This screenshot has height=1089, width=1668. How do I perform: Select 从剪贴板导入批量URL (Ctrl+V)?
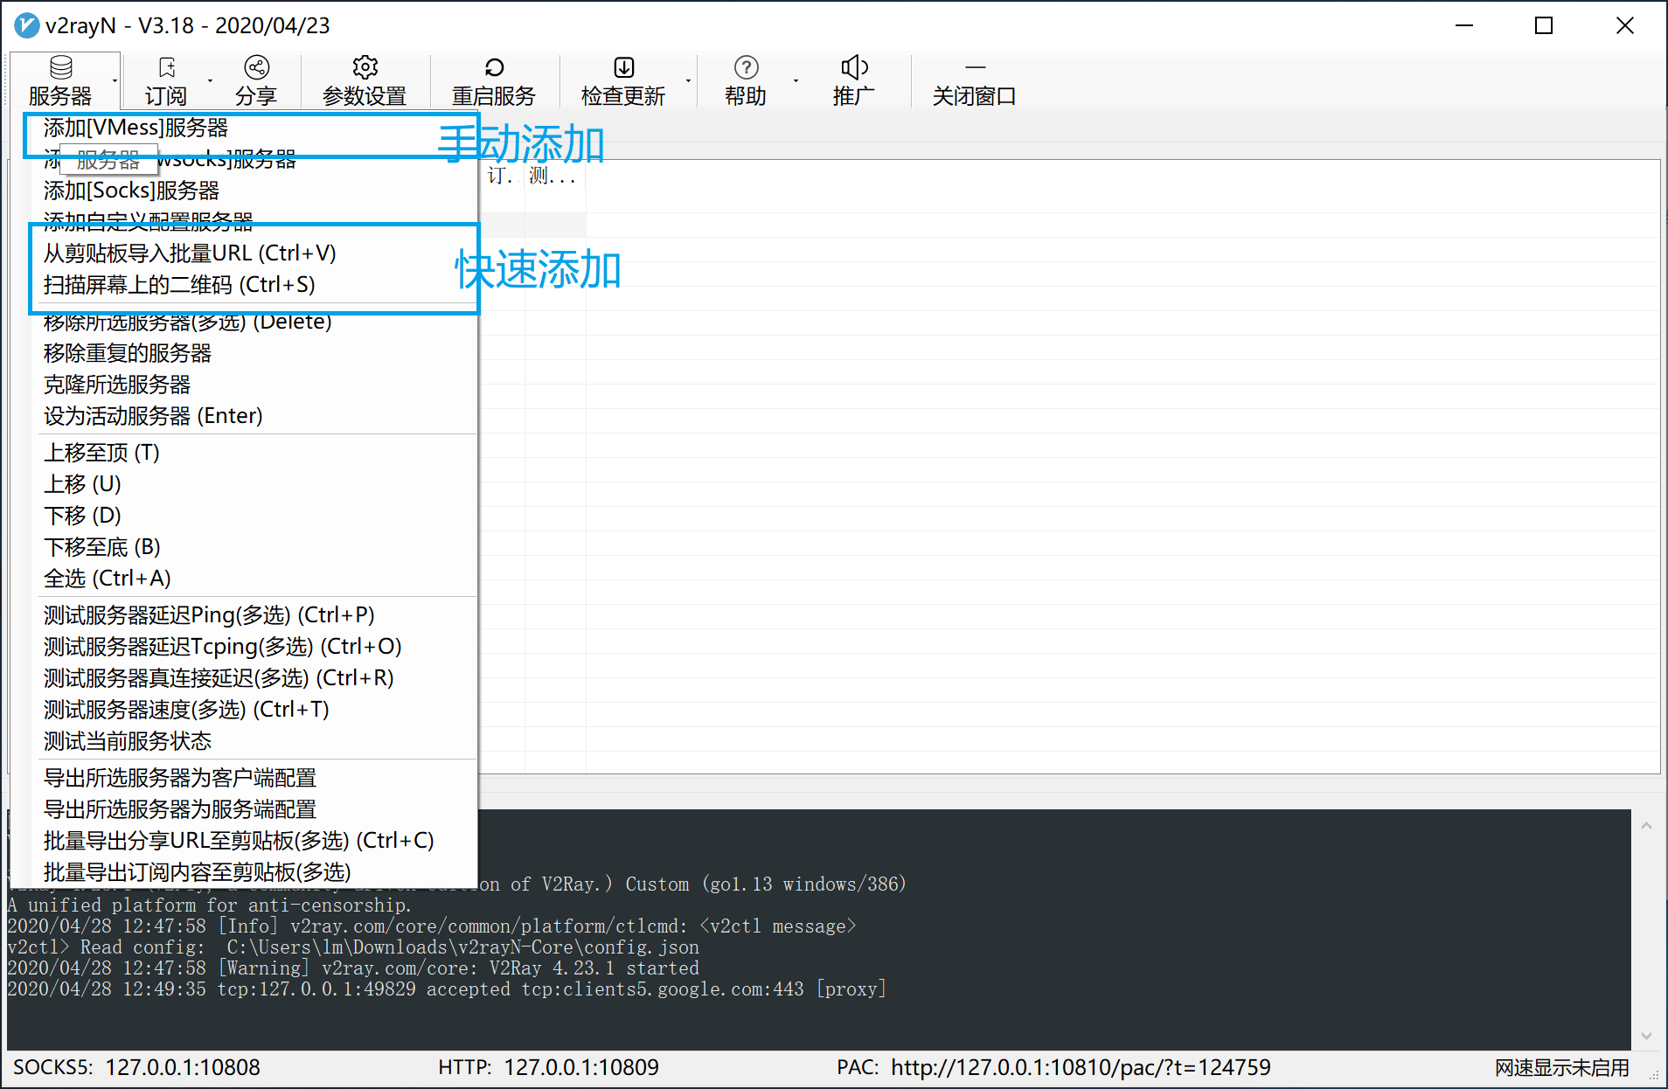coord(190,253)
